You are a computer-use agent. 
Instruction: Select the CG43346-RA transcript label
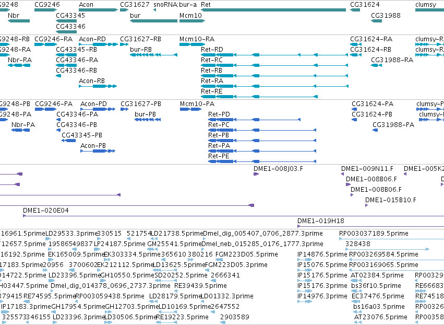77,60
